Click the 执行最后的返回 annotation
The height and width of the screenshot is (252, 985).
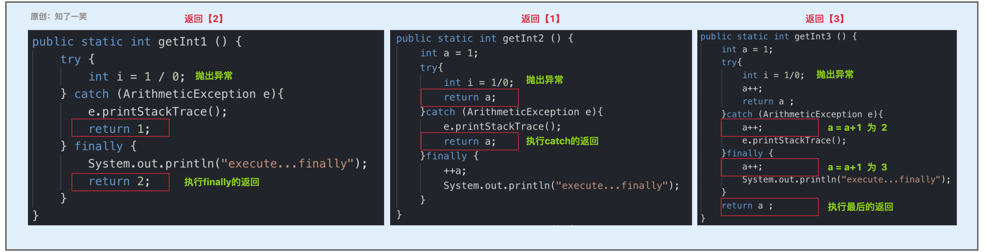pyautogui.click(x=860, y=207)
